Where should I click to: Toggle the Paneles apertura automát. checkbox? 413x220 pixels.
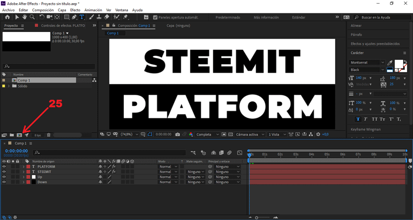pos(155,18)
